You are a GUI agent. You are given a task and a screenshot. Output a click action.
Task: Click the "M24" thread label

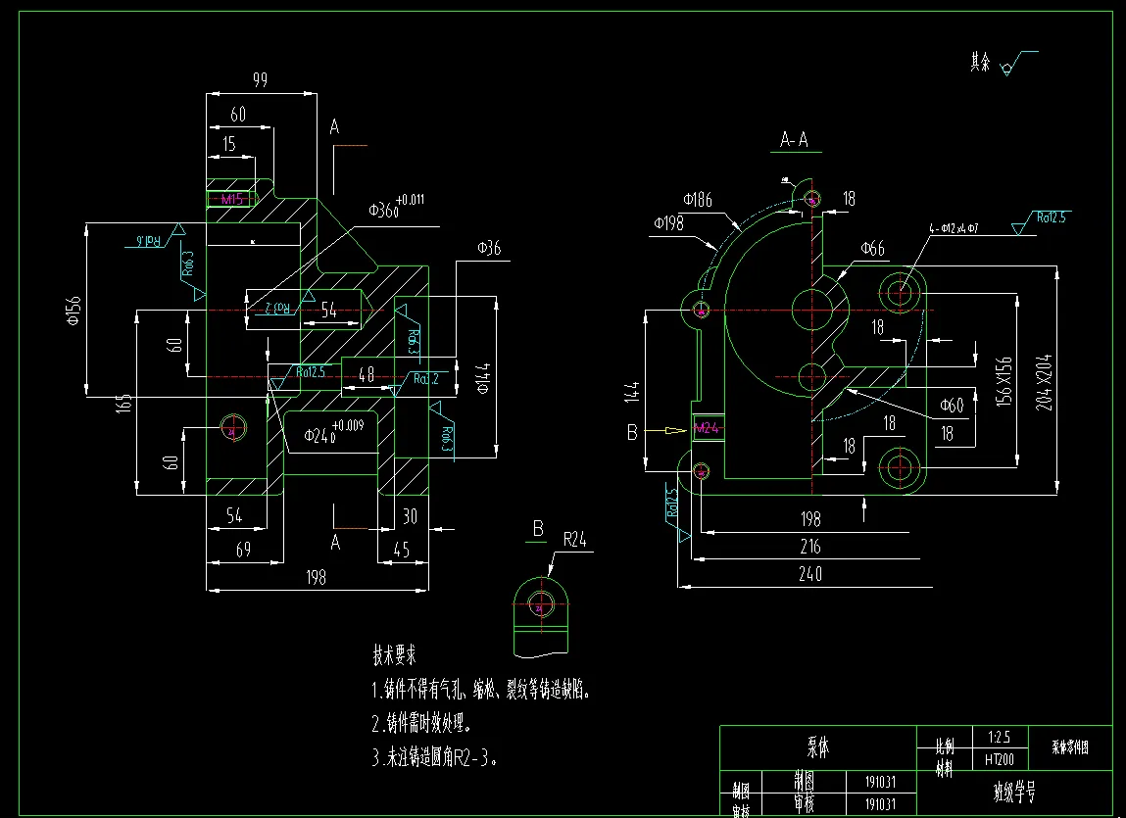(707, 428)
